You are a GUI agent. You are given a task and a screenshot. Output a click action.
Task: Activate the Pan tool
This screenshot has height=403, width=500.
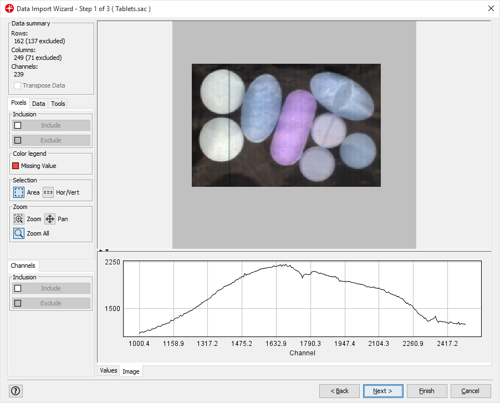point(50,219)
